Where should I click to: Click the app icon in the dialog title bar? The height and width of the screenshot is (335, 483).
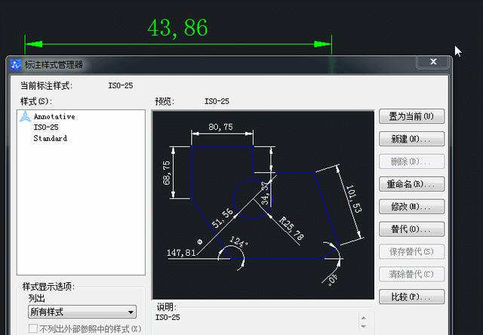click(x=16, y=65)
